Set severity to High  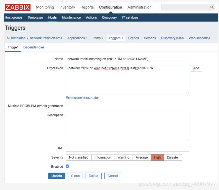[157, 157]
